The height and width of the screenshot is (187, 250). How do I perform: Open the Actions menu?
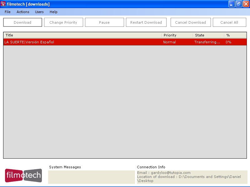point(23,12)
